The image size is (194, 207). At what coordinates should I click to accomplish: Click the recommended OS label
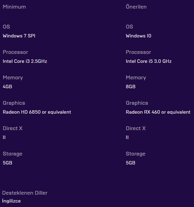[130, 27]
